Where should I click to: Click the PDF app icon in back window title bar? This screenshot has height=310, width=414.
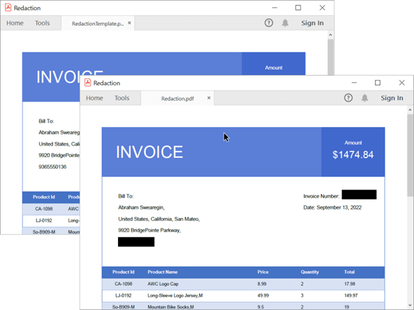[x=8, y=7]
